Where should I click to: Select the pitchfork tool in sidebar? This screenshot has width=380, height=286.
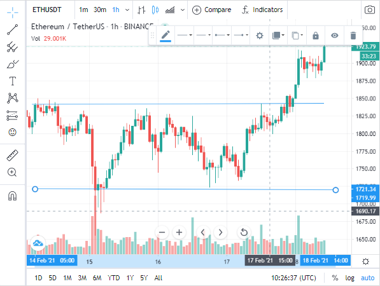[12, 46]
